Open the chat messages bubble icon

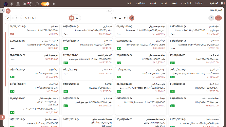tap(37, 4)
